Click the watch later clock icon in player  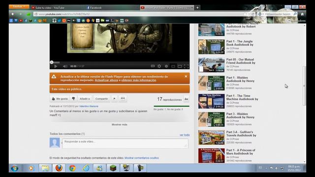pyautogui.click(x=166, y=66)
